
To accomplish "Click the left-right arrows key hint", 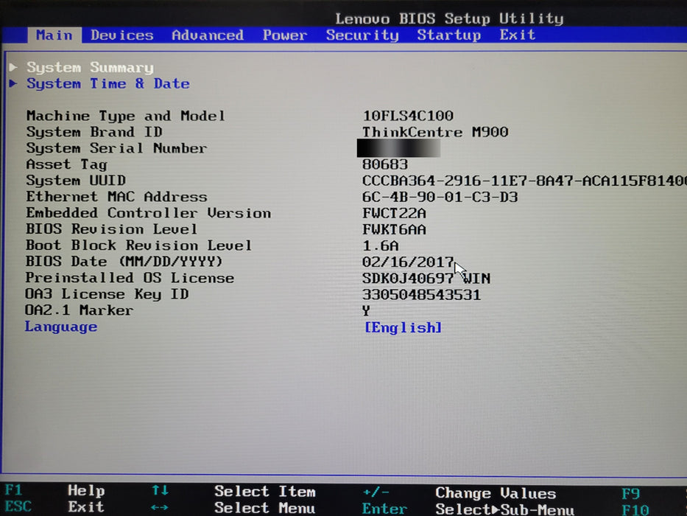I will pos(160,507).
